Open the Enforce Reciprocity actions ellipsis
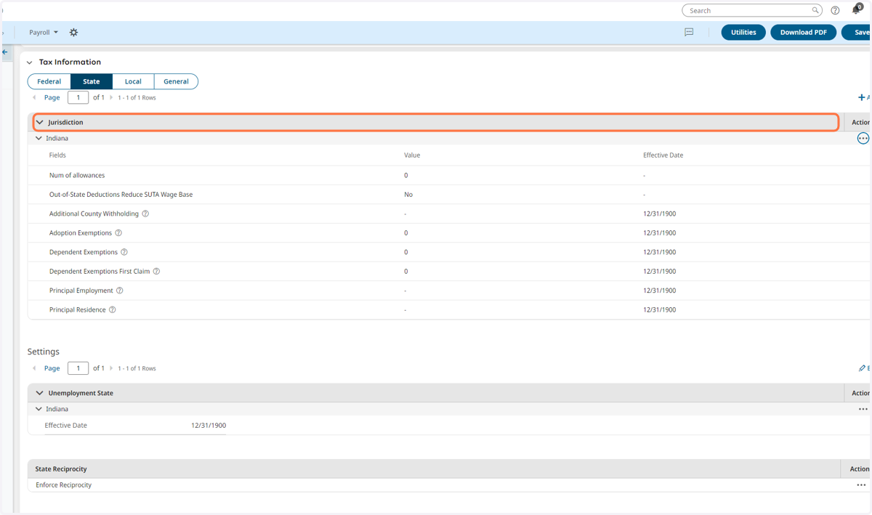Image resolution: width=872 pixels, height=515 pixels. pos(861,485)
